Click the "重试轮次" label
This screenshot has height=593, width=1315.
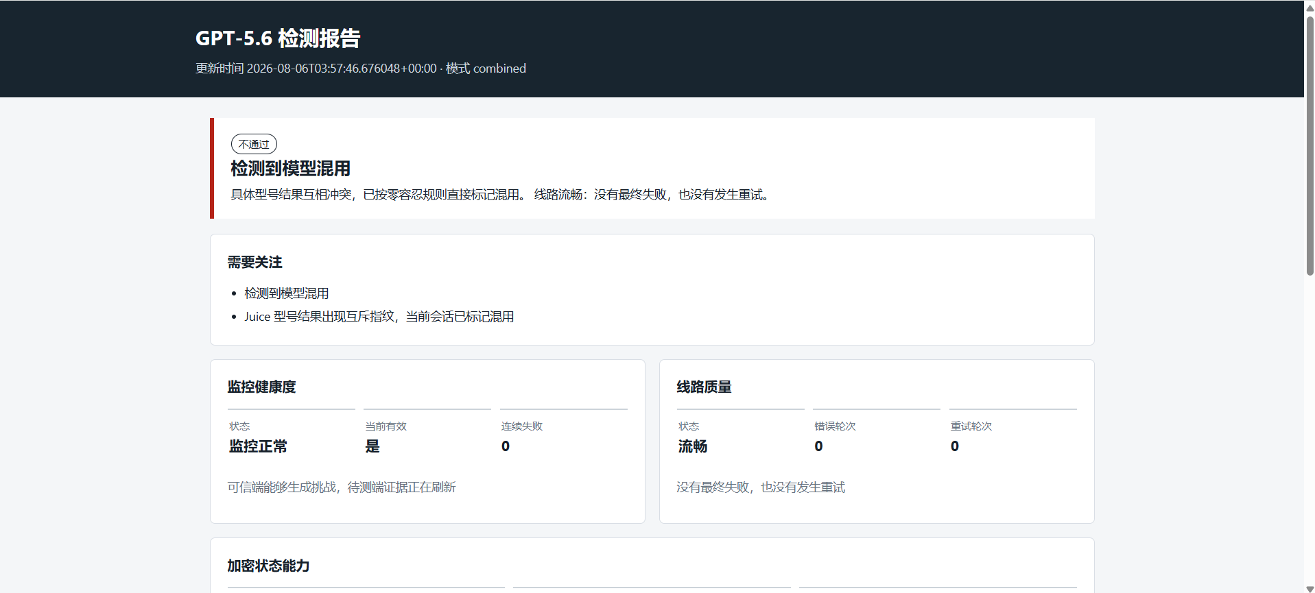point(971,426)
